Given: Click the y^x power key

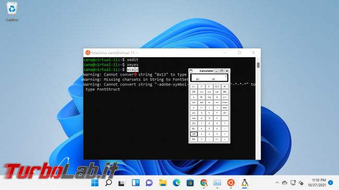Looking at the screenshot, I should (225, 97).
